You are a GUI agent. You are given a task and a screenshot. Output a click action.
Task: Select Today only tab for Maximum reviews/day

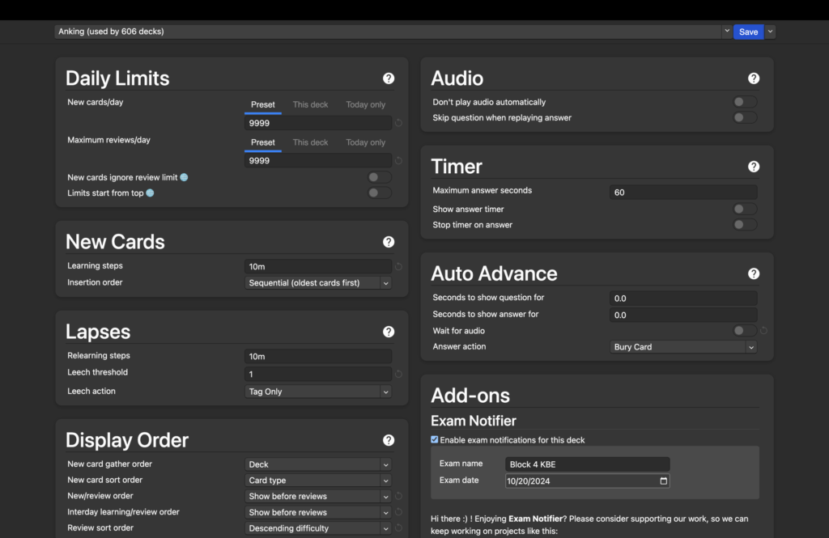(365, 142)
